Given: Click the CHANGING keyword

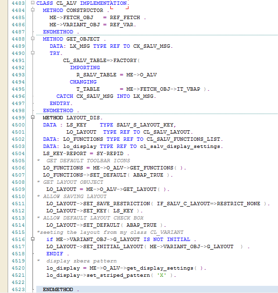Looking at the screenshot, I should (x=83, y=82).
